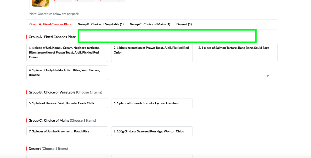Open Group C Choice of Mains tab
Image resolution: width=311 pixels, height=158 pixels.
coord(150,24)
